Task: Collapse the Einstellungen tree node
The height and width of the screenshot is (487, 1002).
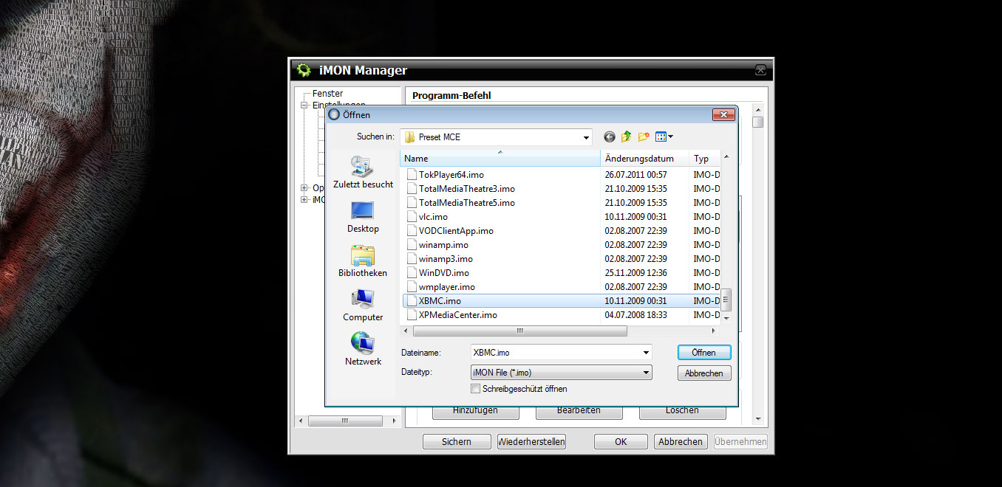Action: point(304,106)
